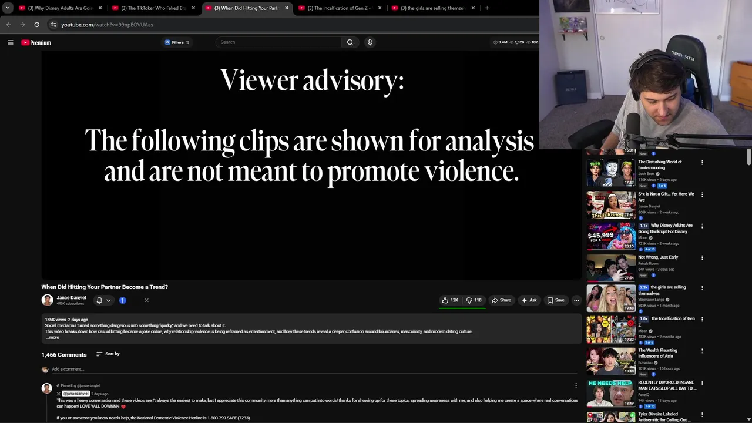Image resolution: width=752 pixels, height=423 pixels.
Task: Go forward with the browser forward arrow
Action: 22,25
